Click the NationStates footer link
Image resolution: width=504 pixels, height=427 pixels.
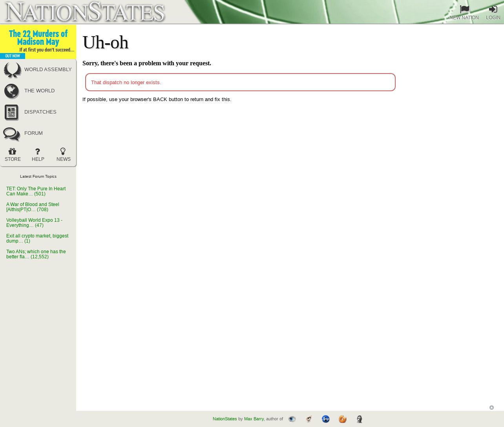pos(225,419)
